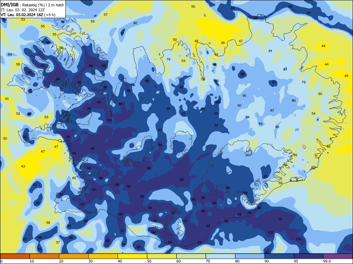Click the 0–10 dark orange legend swatch
Image resolution: width=353 pixels, height=264 pixels.
coord(15,256)
